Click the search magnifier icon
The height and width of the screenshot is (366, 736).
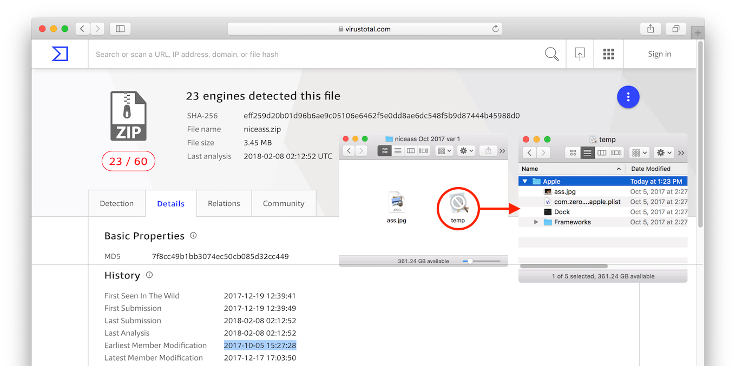pos(551,54)
